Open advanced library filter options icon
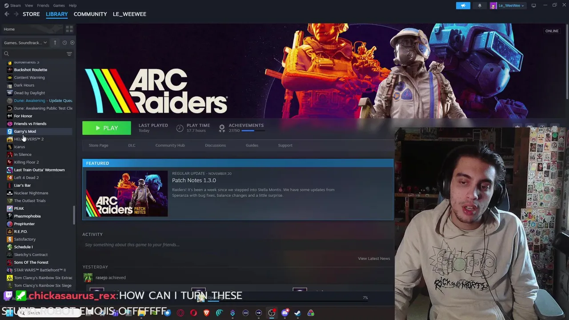 coord(69,54)
